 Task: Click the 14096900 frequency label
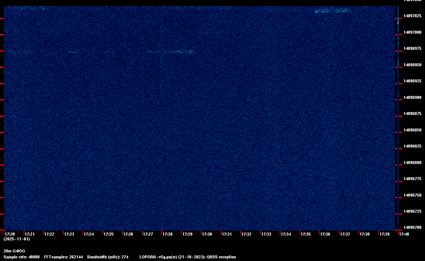413,97
